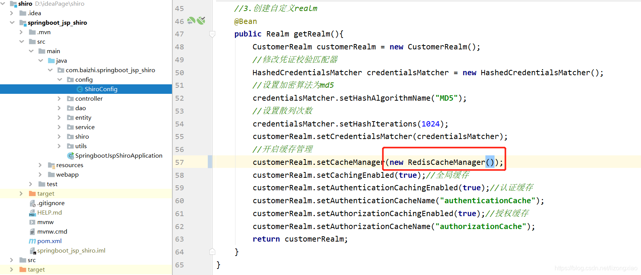Viewport: 641px width, 275px height.
Task: Click the springboot_jsp_shiro.iml file icon
Action: [33, 251]
